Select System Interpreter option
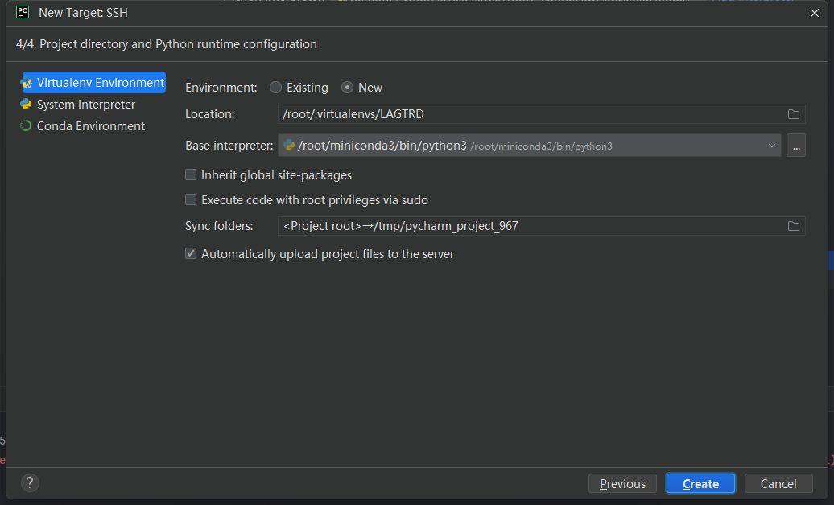Viewport: 834px width, 505px height. (x=77, y=105)
